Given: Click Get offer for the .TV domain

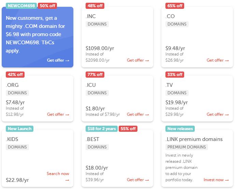Looking at the screenshot, I should click(218, 114).
